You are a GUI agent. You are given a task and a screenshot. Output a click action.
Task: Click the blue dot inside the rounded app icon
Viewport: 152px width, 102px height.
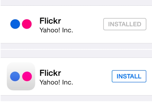pos(15,76)
